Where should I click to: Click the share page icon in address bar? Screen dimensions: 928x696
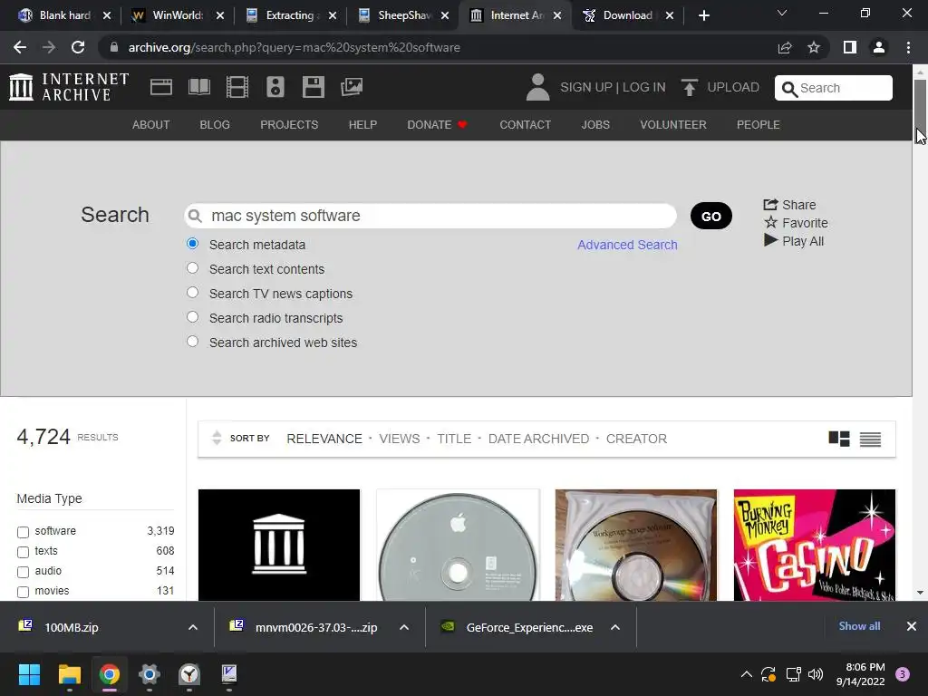coord(785,47)
